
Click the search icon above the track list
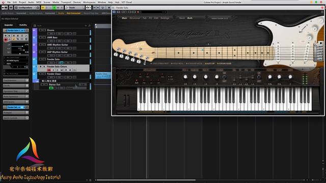click(90, 26)
